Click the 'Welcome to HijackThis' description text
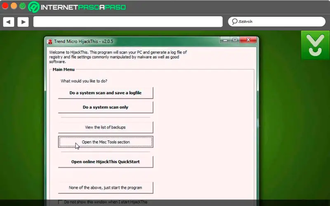Image resolution: width=330 pixels, height=206 pixels. pos(118,57)
